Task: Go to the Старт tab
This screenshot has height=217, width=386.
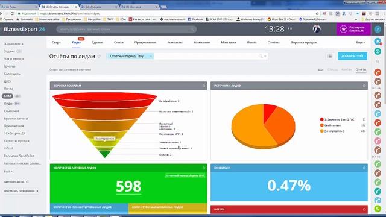Action: 56,43
